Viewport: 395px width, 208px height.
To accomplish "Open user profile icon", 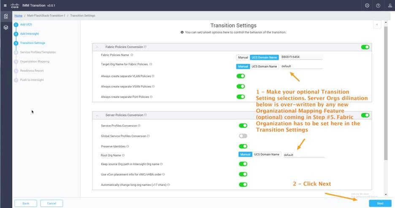I will coord(390,5).
